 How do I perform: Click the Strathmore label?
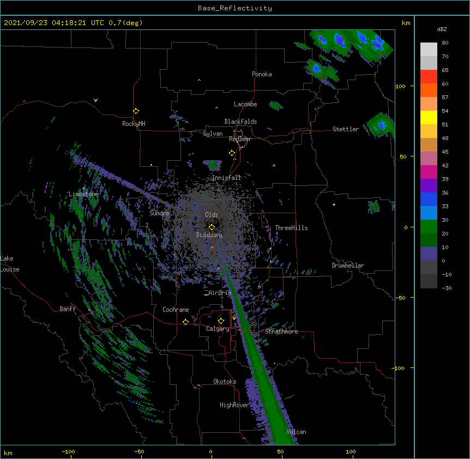[281, 331]
